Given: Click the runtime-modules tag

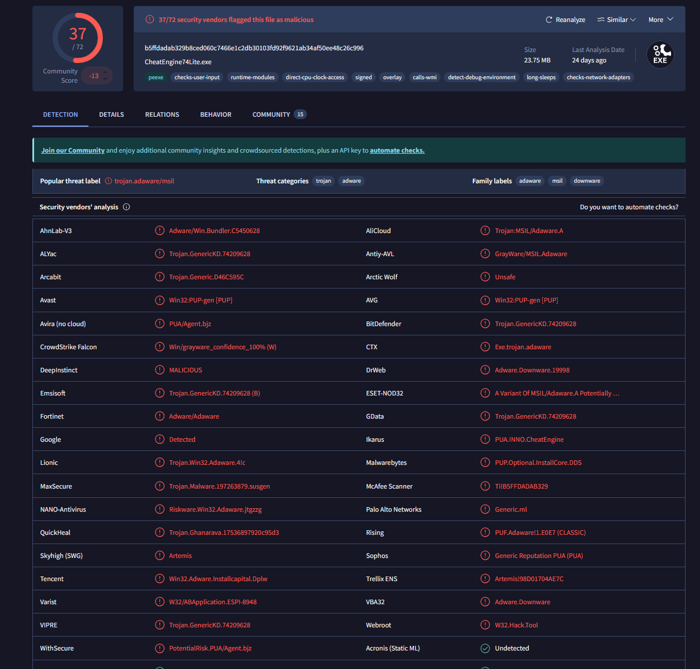Looking at the screenshot, I should (253, 77).
